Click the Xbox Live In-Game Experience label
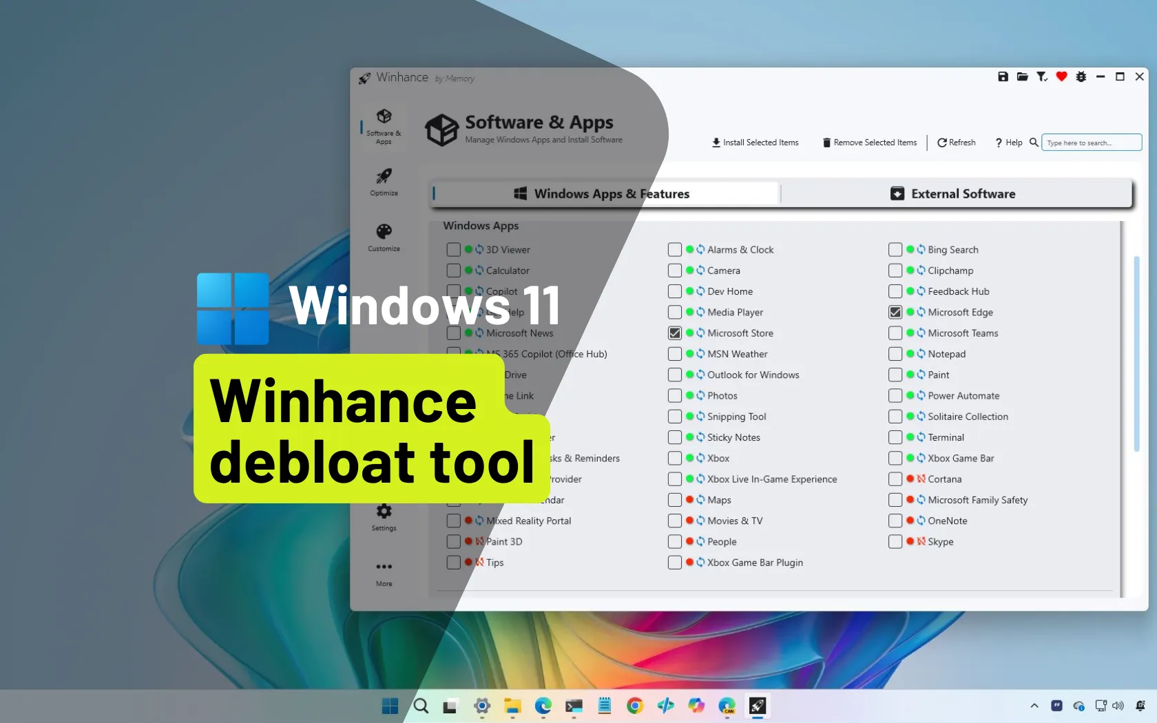 (x=772, y=479)
